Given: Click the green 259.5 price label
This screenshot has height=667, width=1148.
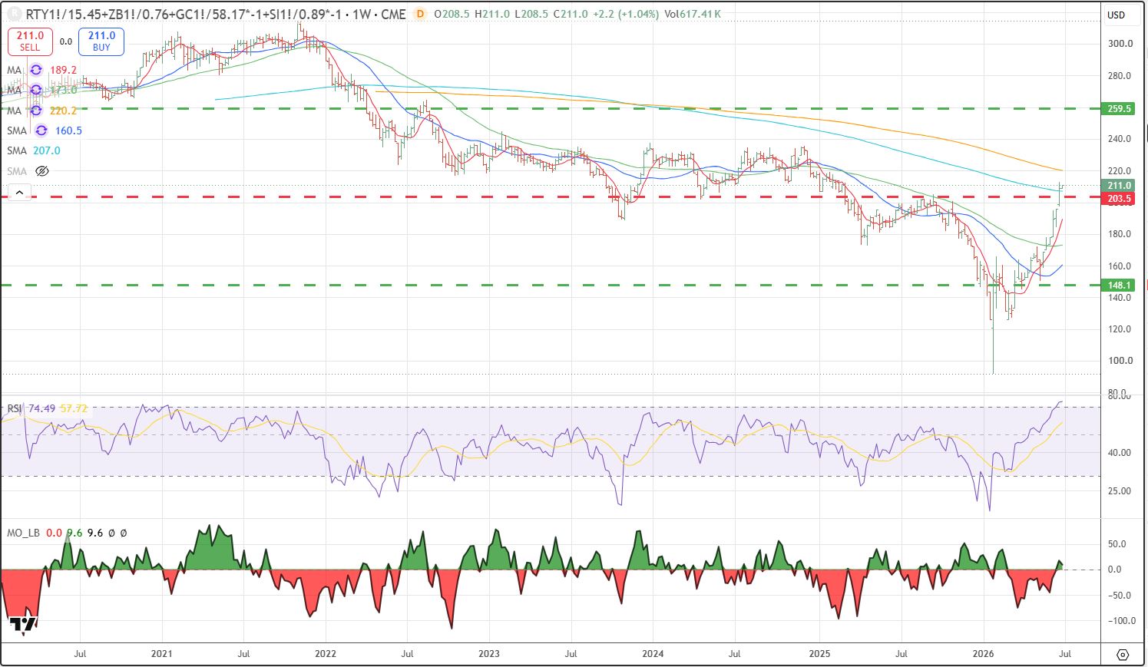Looking at the screenshot, I should click(x=1118, y=109).
